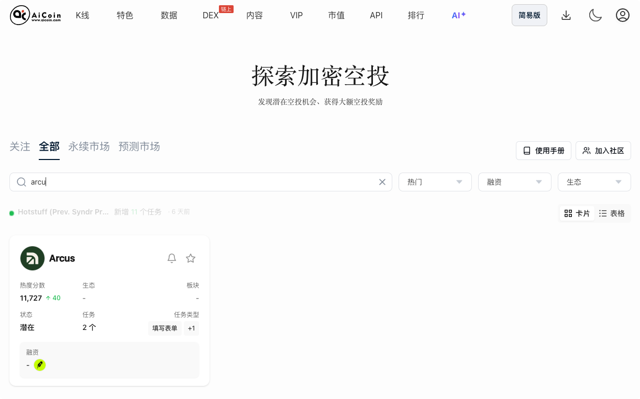This screenshot has height=399, width=640.
Task: Expand the 融资 filter dropdown
Action: (515, 182)
